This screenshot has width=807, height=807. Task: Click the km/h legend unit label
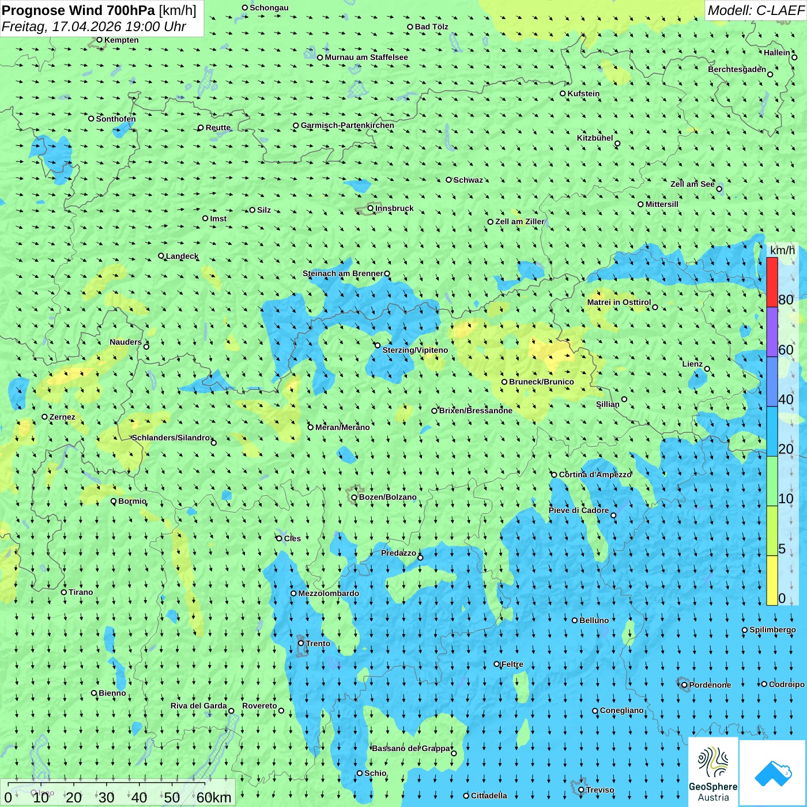pyautogui.click(x=782, y=250)
